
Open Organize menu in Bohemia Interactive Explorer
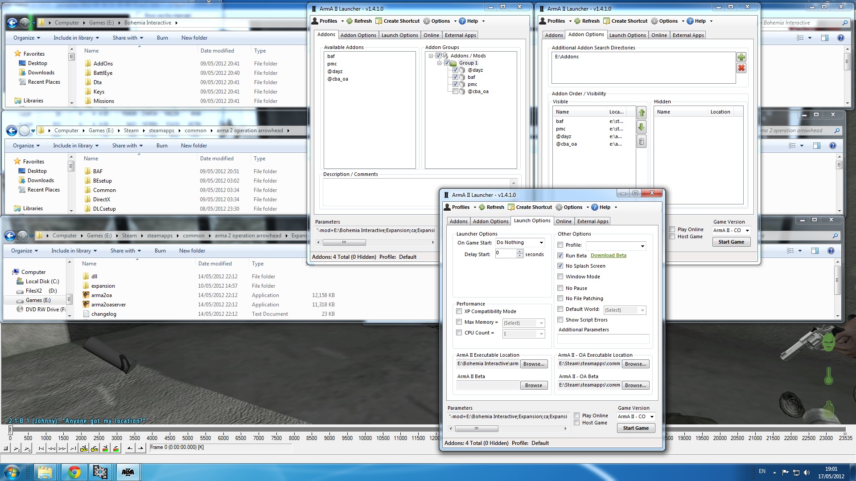click(26, 38)
